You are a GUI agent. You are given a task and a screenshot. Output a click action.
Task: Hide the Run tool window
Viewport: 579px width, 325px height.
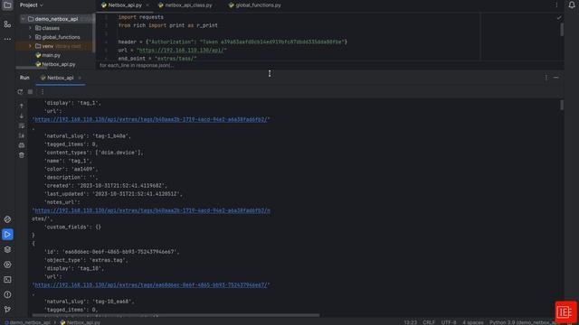click(556, 78)
